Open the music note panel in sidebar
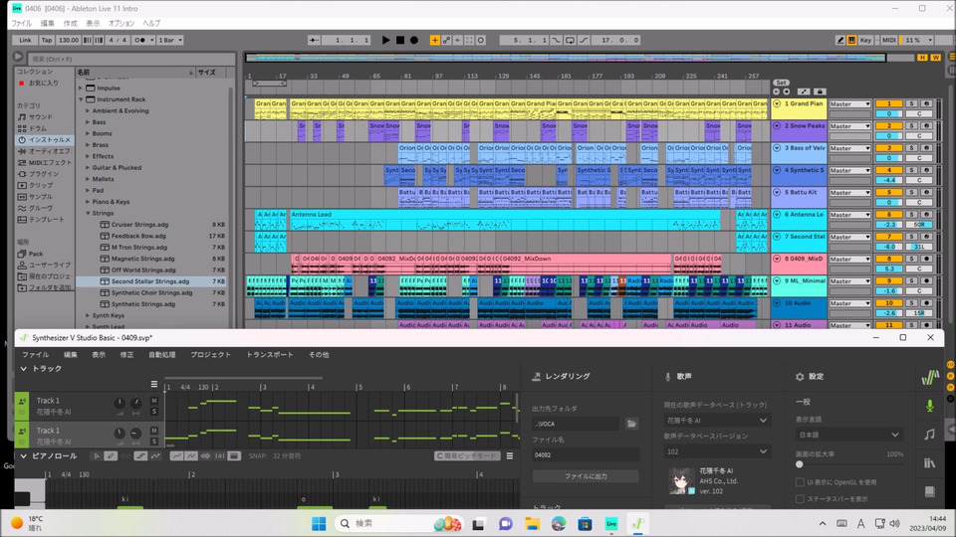This screenshot has height=537, width=956. [x=929, y=435]
